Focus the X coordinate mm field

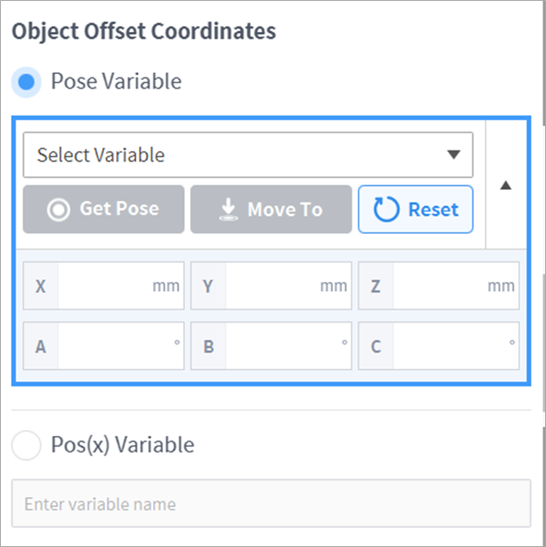coord(103,286)
